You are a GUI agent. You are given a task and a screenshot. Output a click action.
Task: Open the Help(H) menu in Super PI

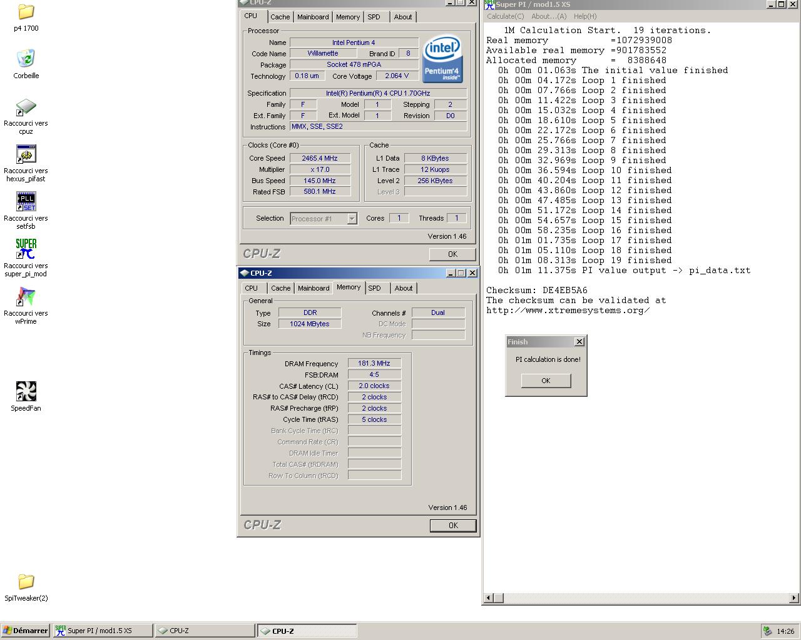pyautogui.click(x=585, y=16)
